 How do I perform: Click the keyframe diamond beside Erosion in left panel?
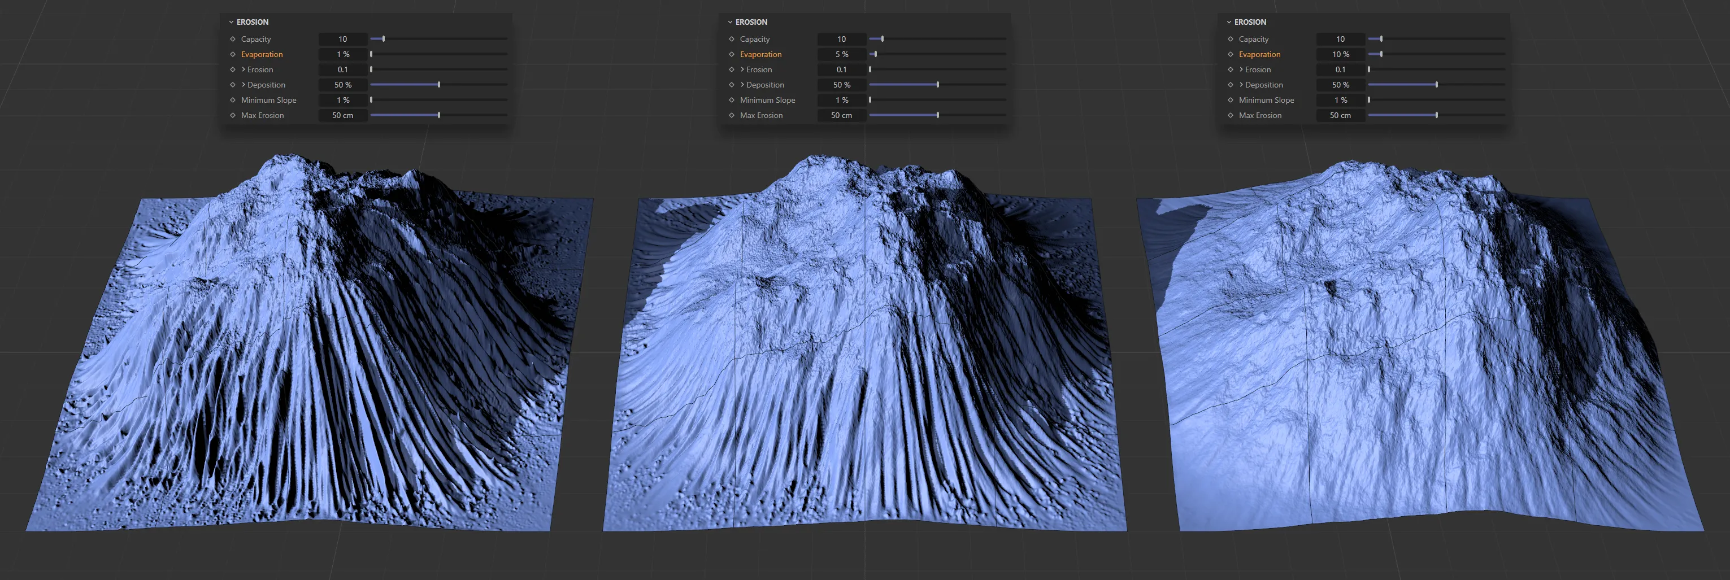pyautogui.click(x=232, y=69)
